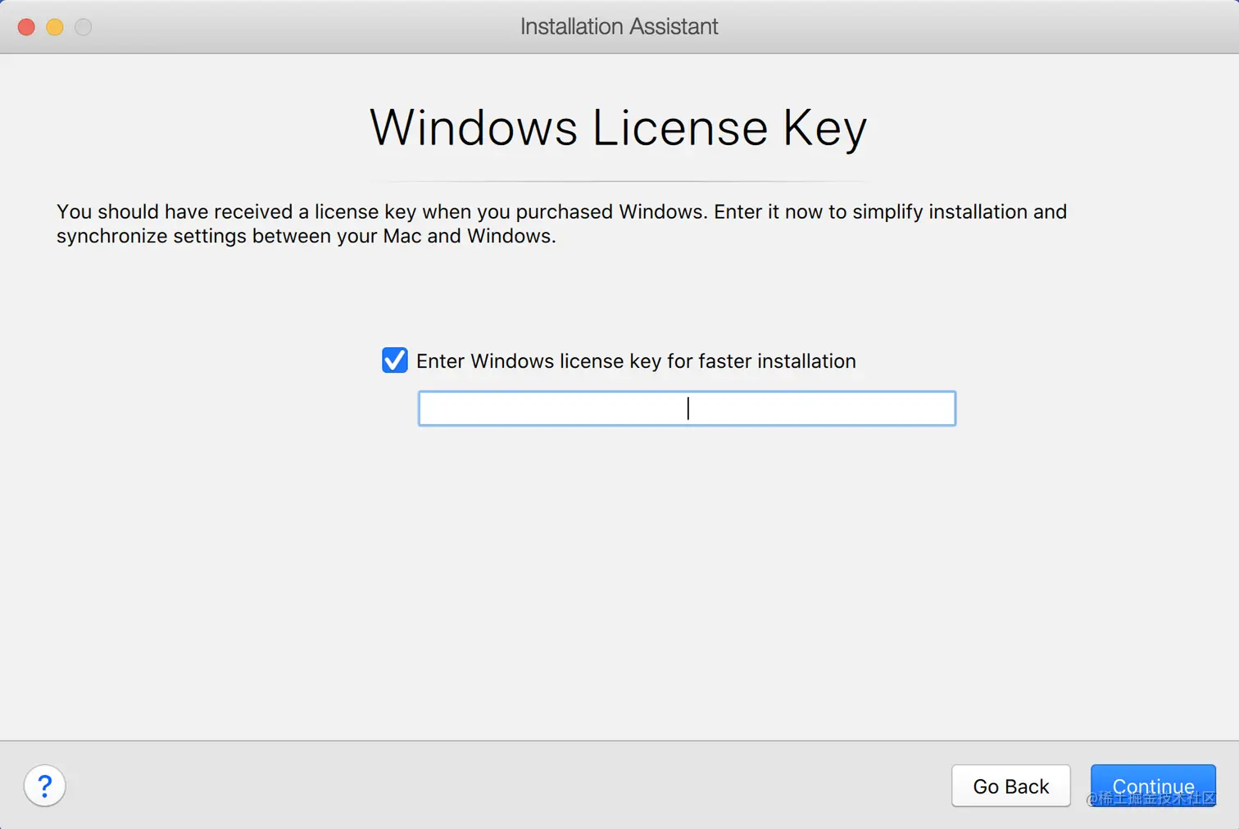Toggle the blue checkmark box off

pos(394,360)
